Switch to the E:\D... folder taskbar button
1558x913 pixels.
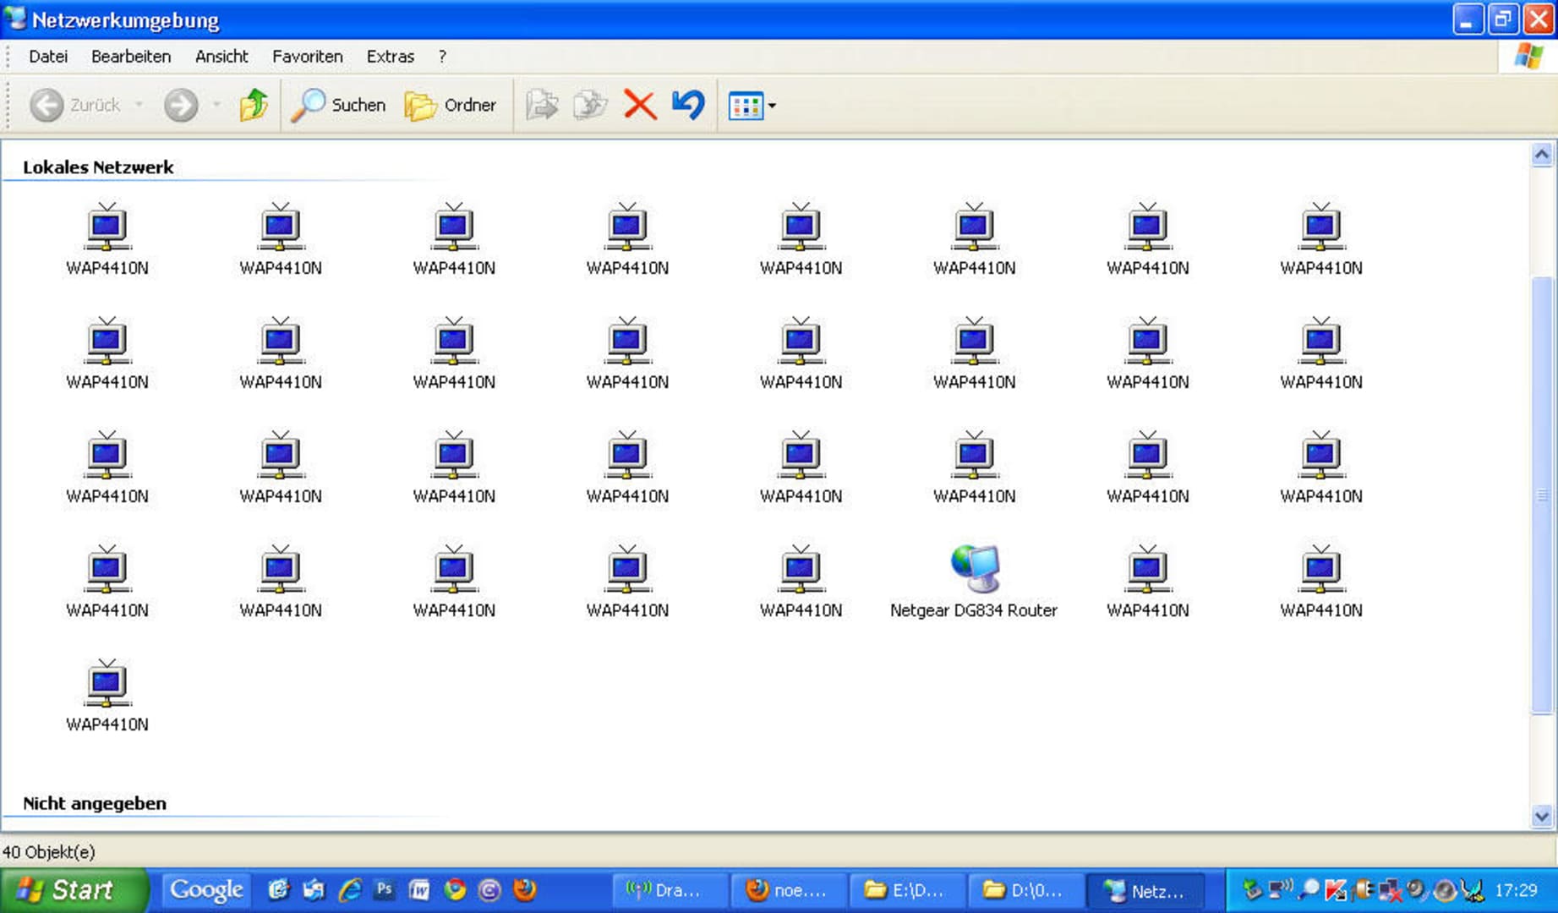click(905, 890)
